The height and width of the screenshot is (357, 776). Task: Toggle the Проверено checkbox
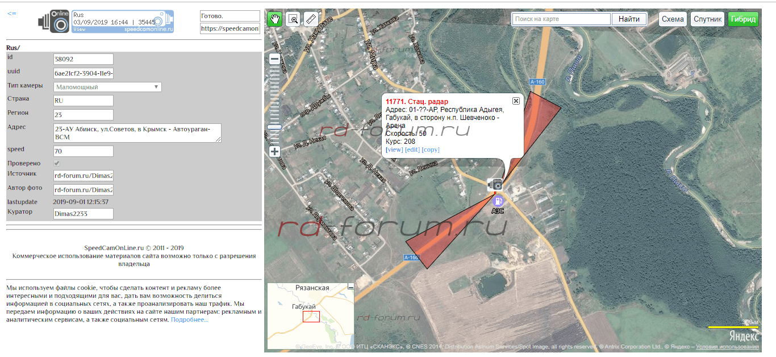pos(57,164)
